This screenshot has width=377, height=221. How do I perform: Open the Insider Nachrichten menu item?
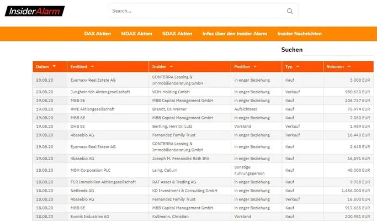coord(299,34)
